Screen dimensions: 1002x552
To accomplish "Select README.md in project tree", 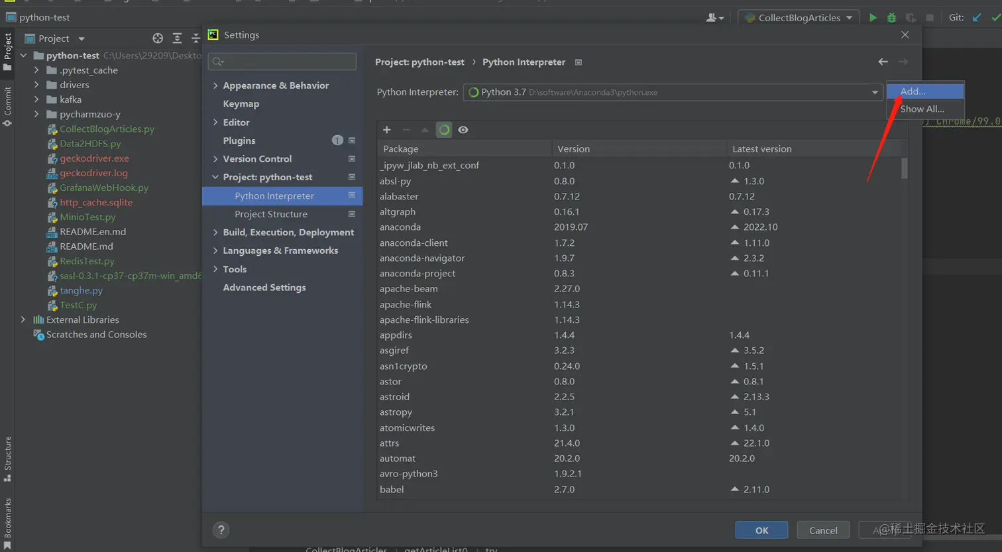I will (x=86, y=247).
